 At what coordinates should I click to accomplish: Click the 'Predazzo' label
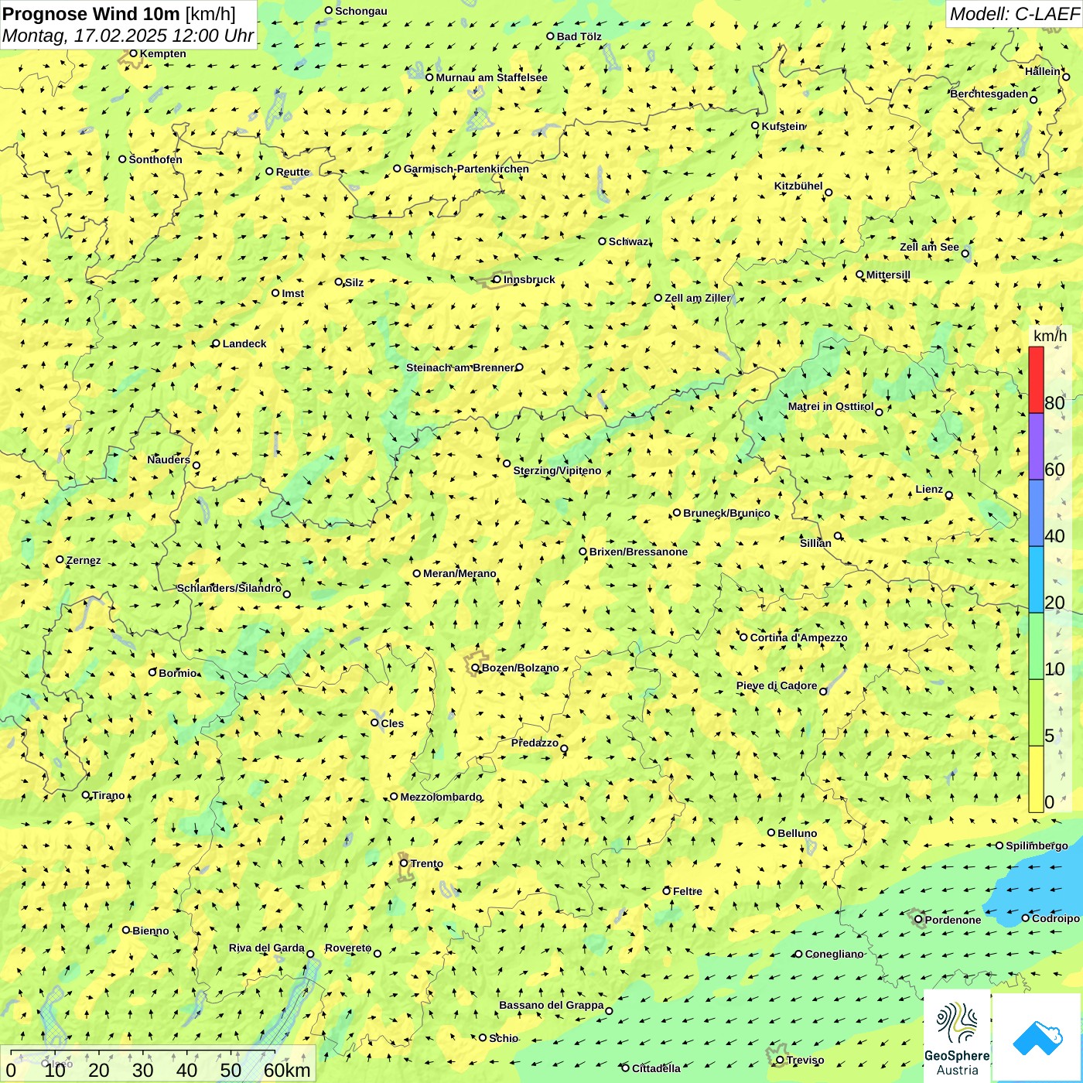tap(535, 743)
